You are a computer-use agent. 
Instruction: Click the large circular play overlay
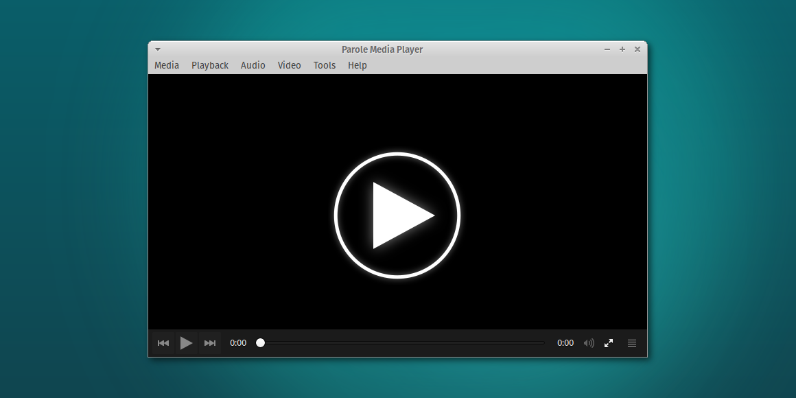coord(397,215)
